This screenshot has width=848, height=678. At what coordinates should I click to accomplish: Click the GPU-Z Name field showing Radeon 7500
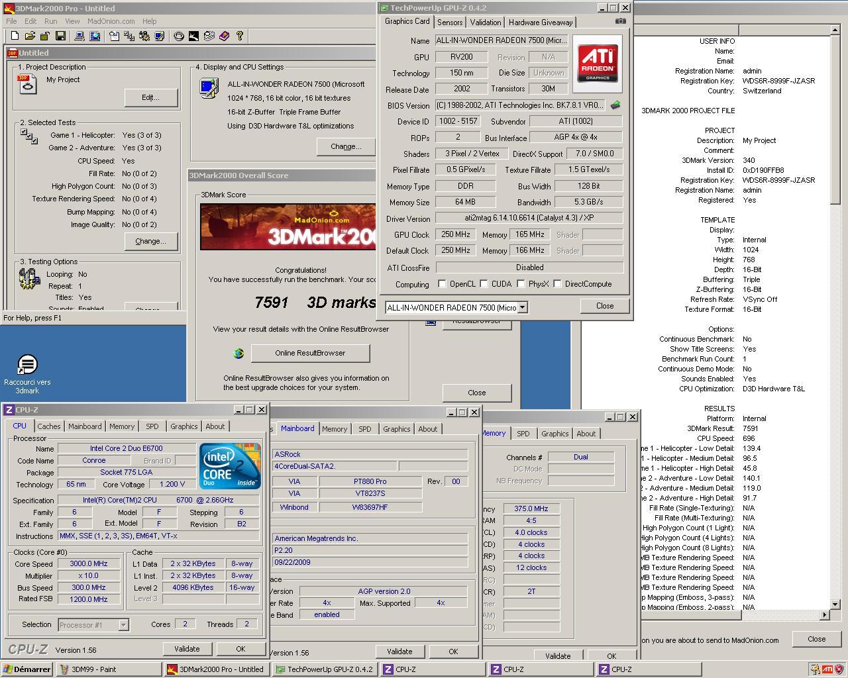501,40
